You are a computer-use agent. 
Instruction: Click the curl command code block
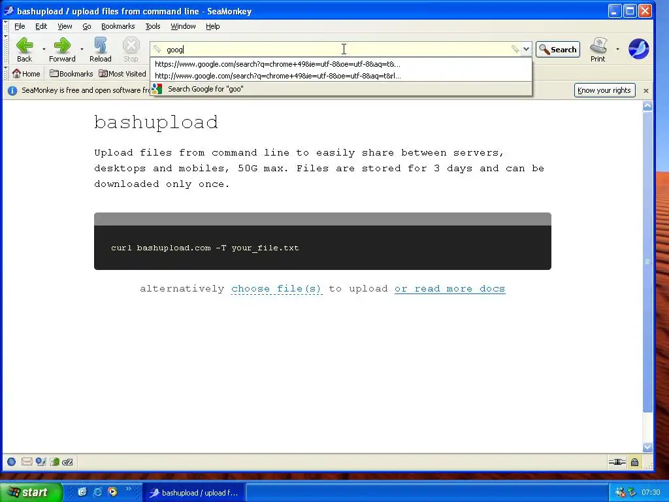(x=323, y=241)
